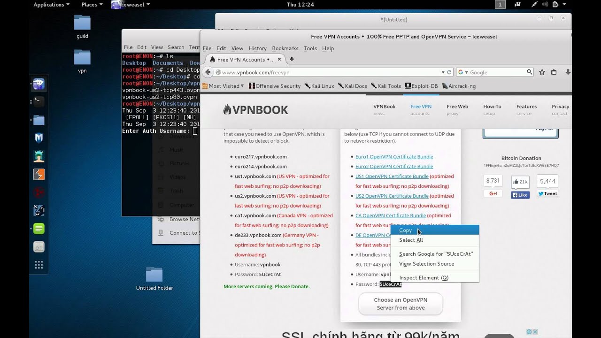
Task: Open Search menu in terminal window
Action: pos(176,47)
